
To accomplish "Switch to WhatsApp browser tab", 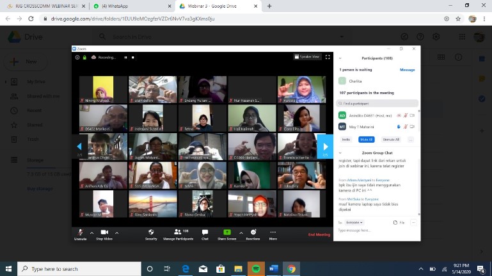I will point(132,6).
